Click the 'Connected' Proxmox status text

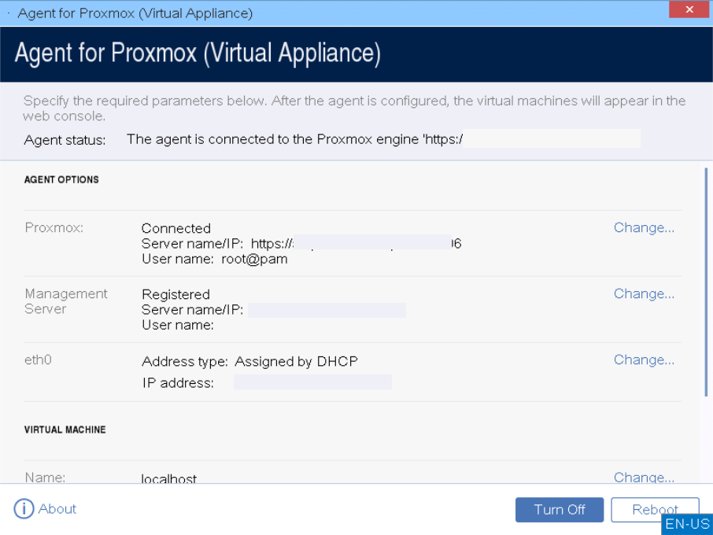[x=176, y=228]
